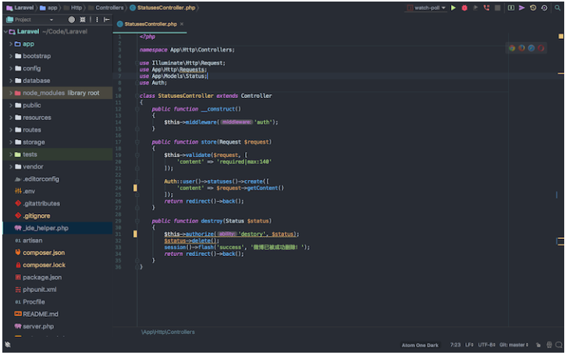This screenshot has height=355, width=565.
Task: Click the inspector hector icon in status bar
Action: click(x=549, y=345)
